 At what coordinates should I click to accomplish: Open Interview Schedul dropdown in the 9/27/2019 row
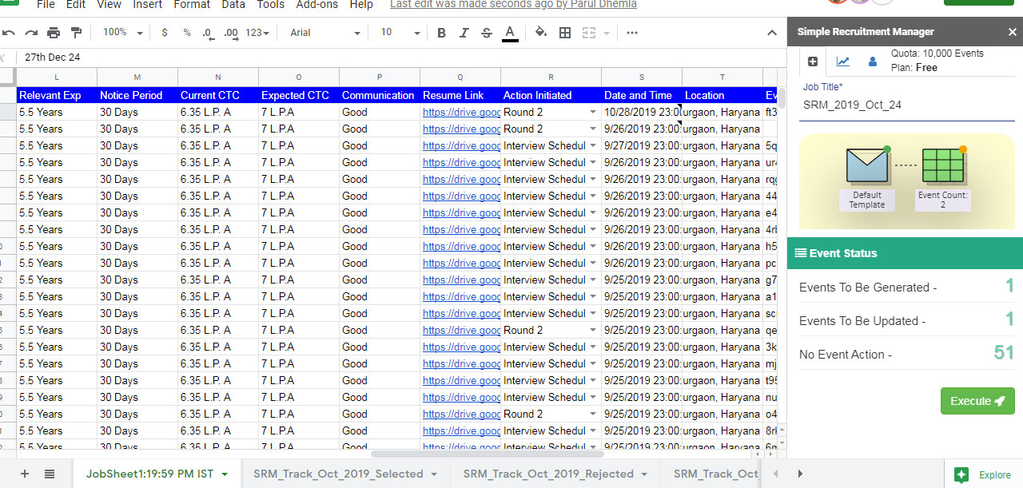tap(593, 146)
